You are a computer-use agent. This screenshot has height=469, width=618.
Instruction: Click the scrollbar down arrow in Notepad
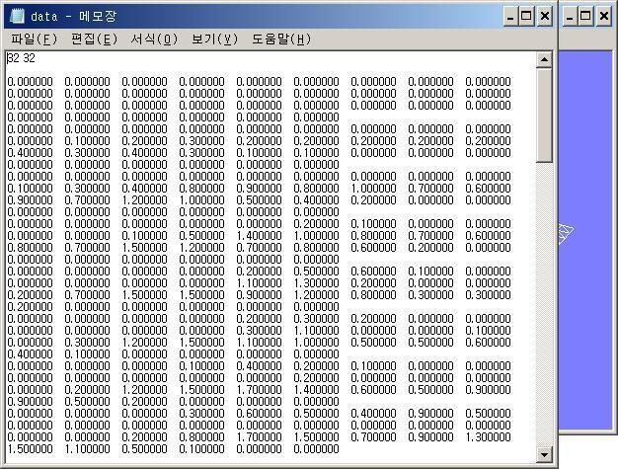[544, 454]
